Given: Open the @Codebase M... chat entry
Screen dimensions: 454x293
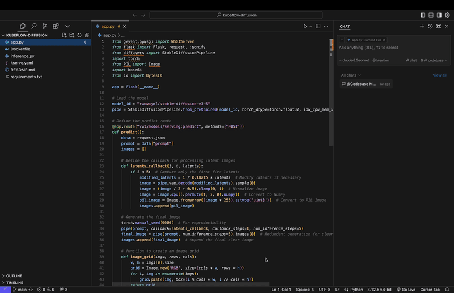Looking at the screenshot, I should [366, 84].
